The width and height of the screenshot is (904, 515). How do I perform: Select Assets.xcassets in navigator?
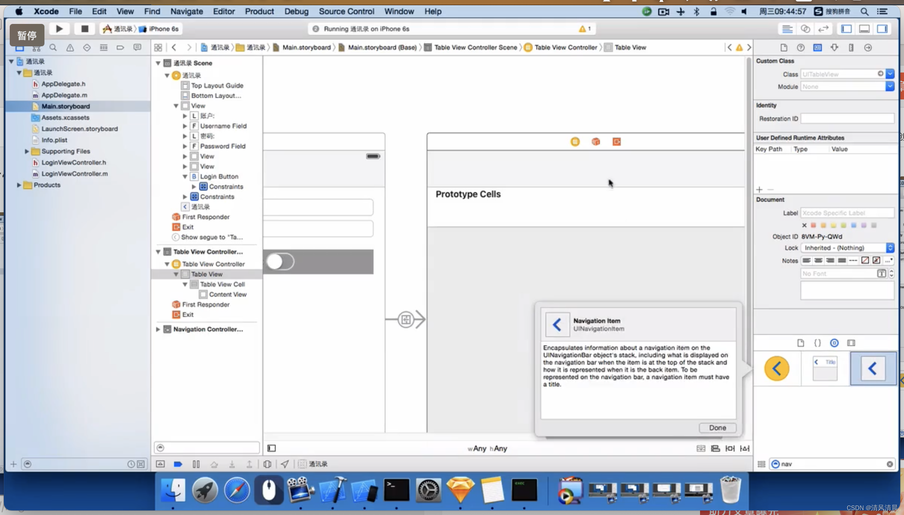[65, 118]
